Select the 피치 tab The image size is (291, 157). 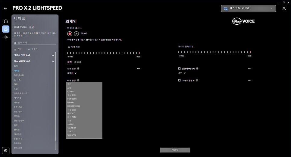coord(69,62)
